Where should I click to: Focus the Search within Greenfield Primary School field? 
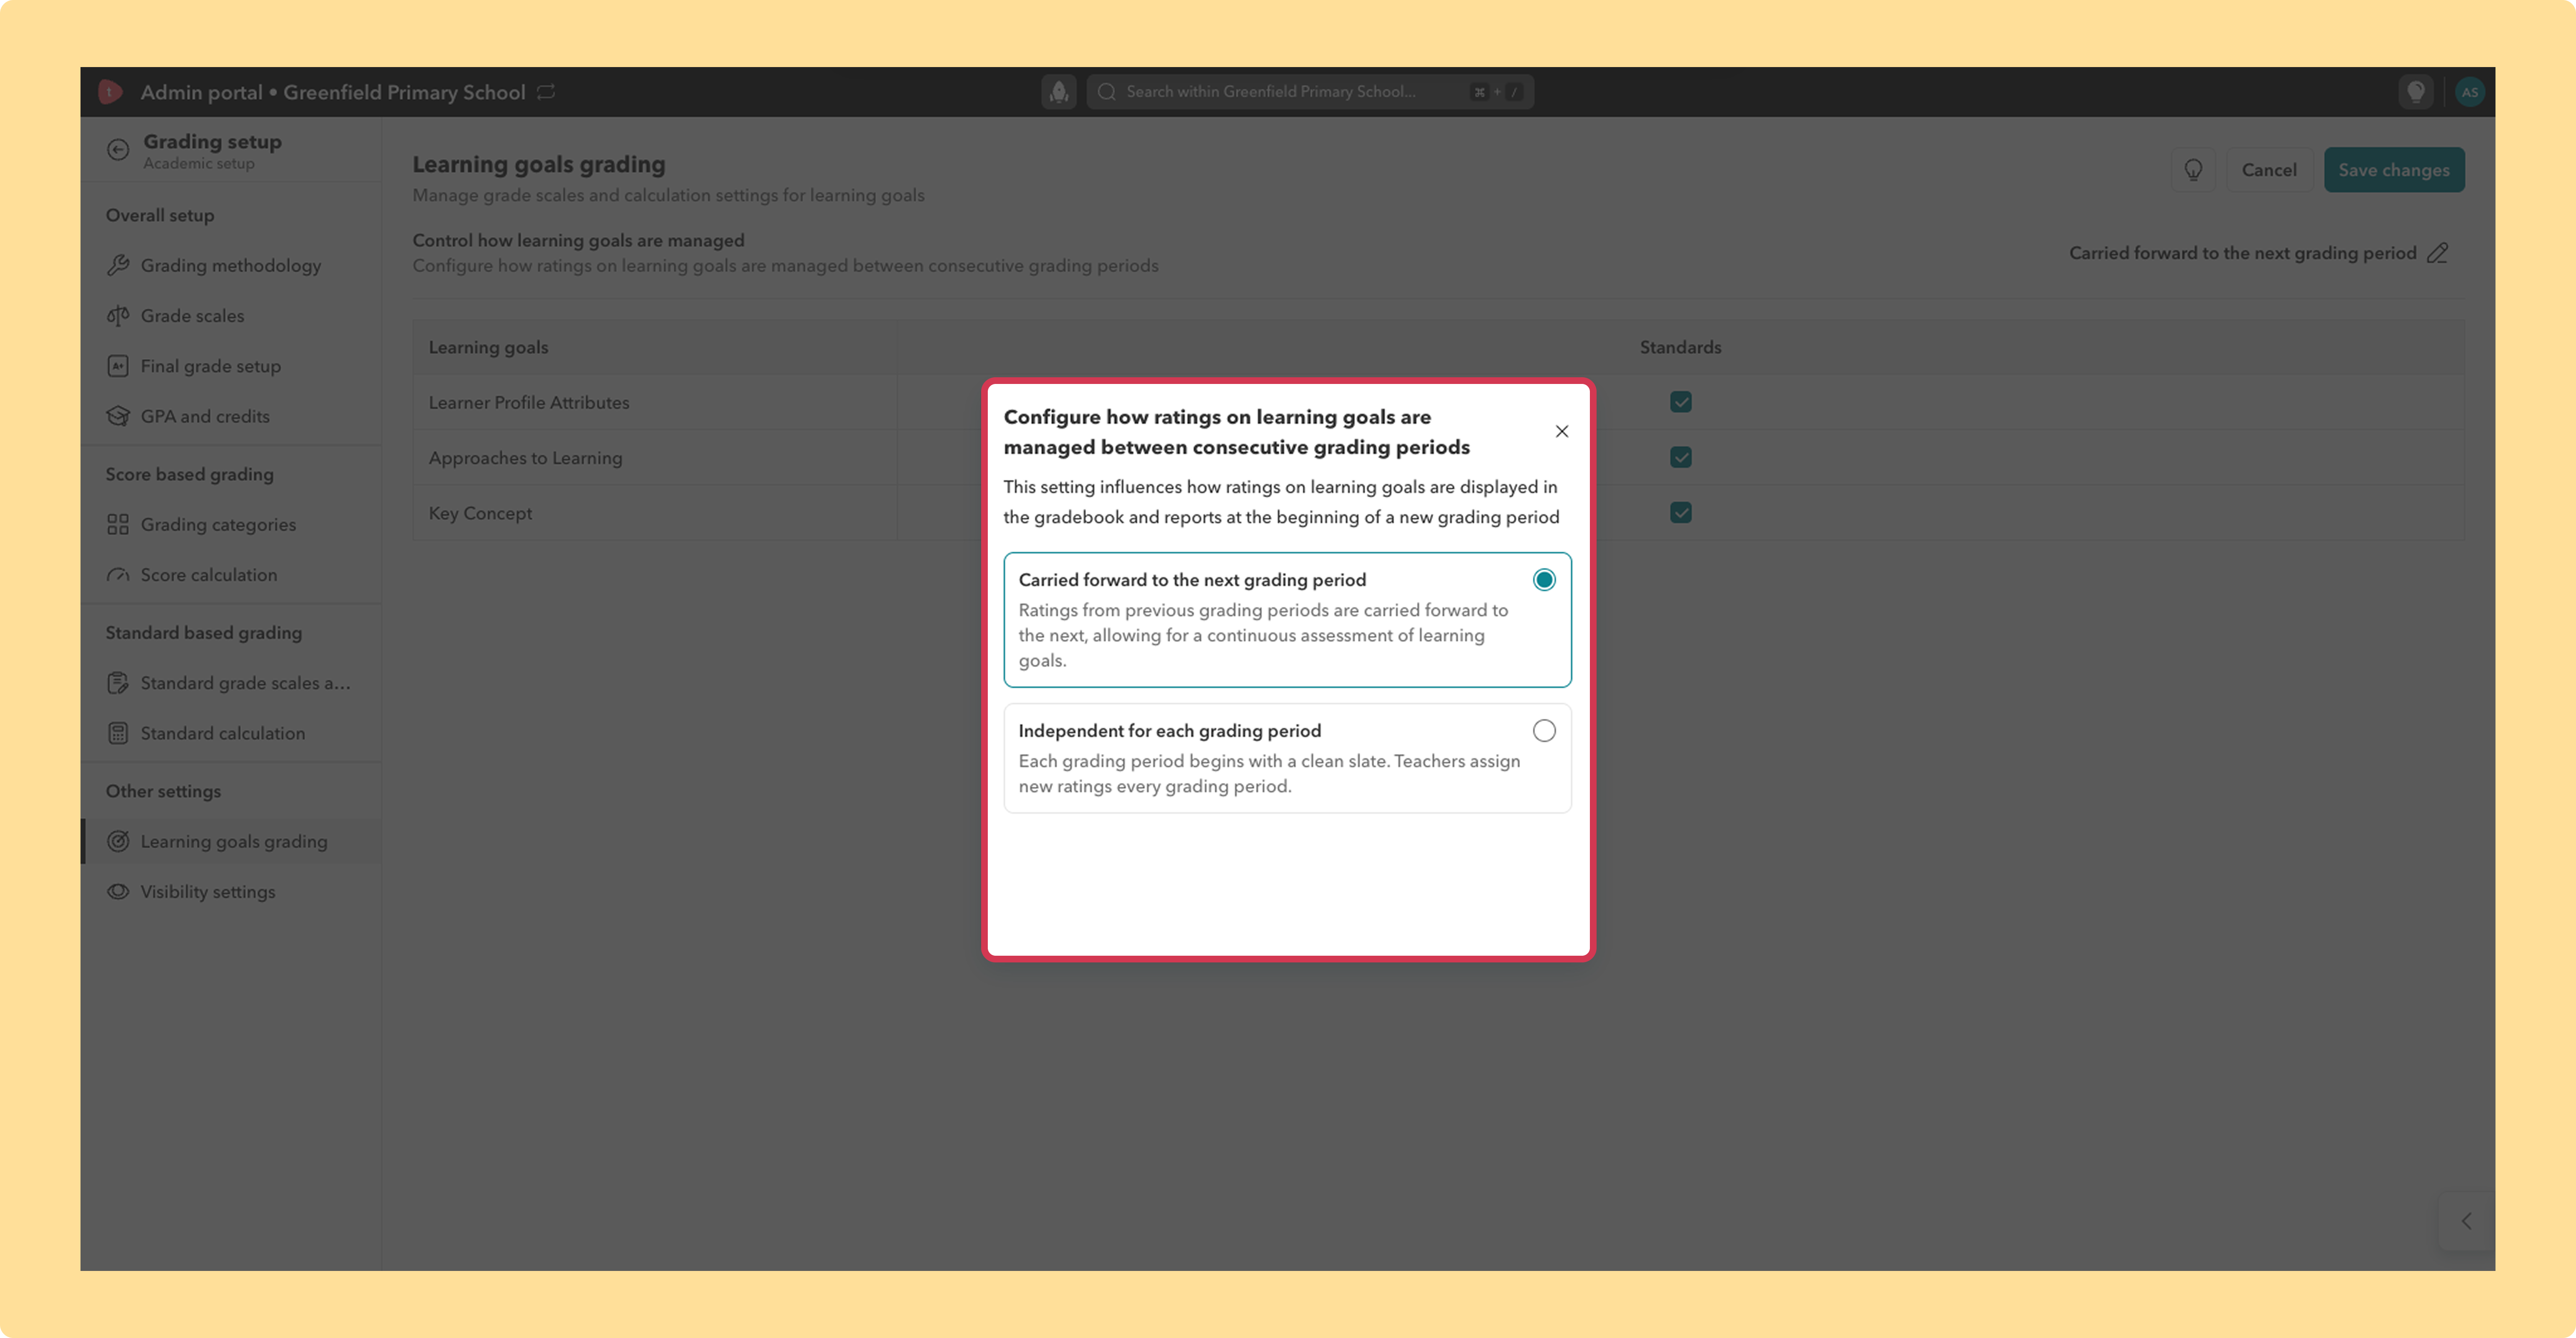point(1310,92)
